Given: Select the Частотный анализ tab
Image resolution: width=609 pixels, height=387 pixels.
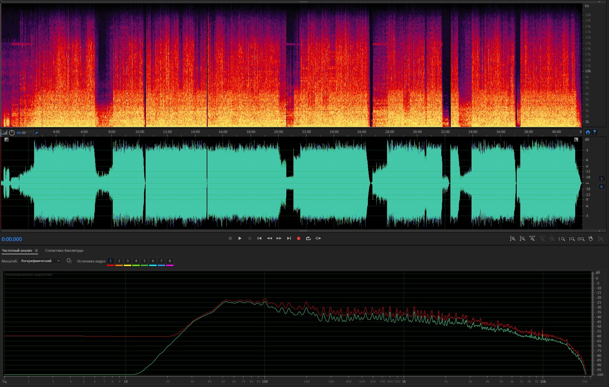Looking at the screenshot, I should (x=17, y=251).
